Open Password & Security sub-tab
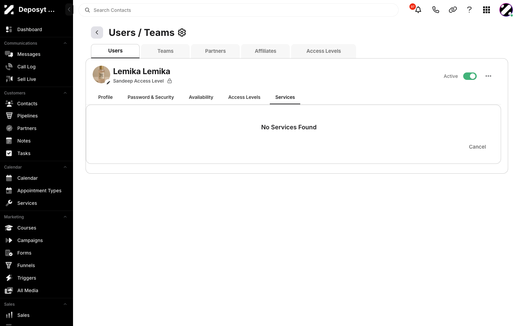Image resolution: width=521 pixels, height=326 pixels. 151,97
